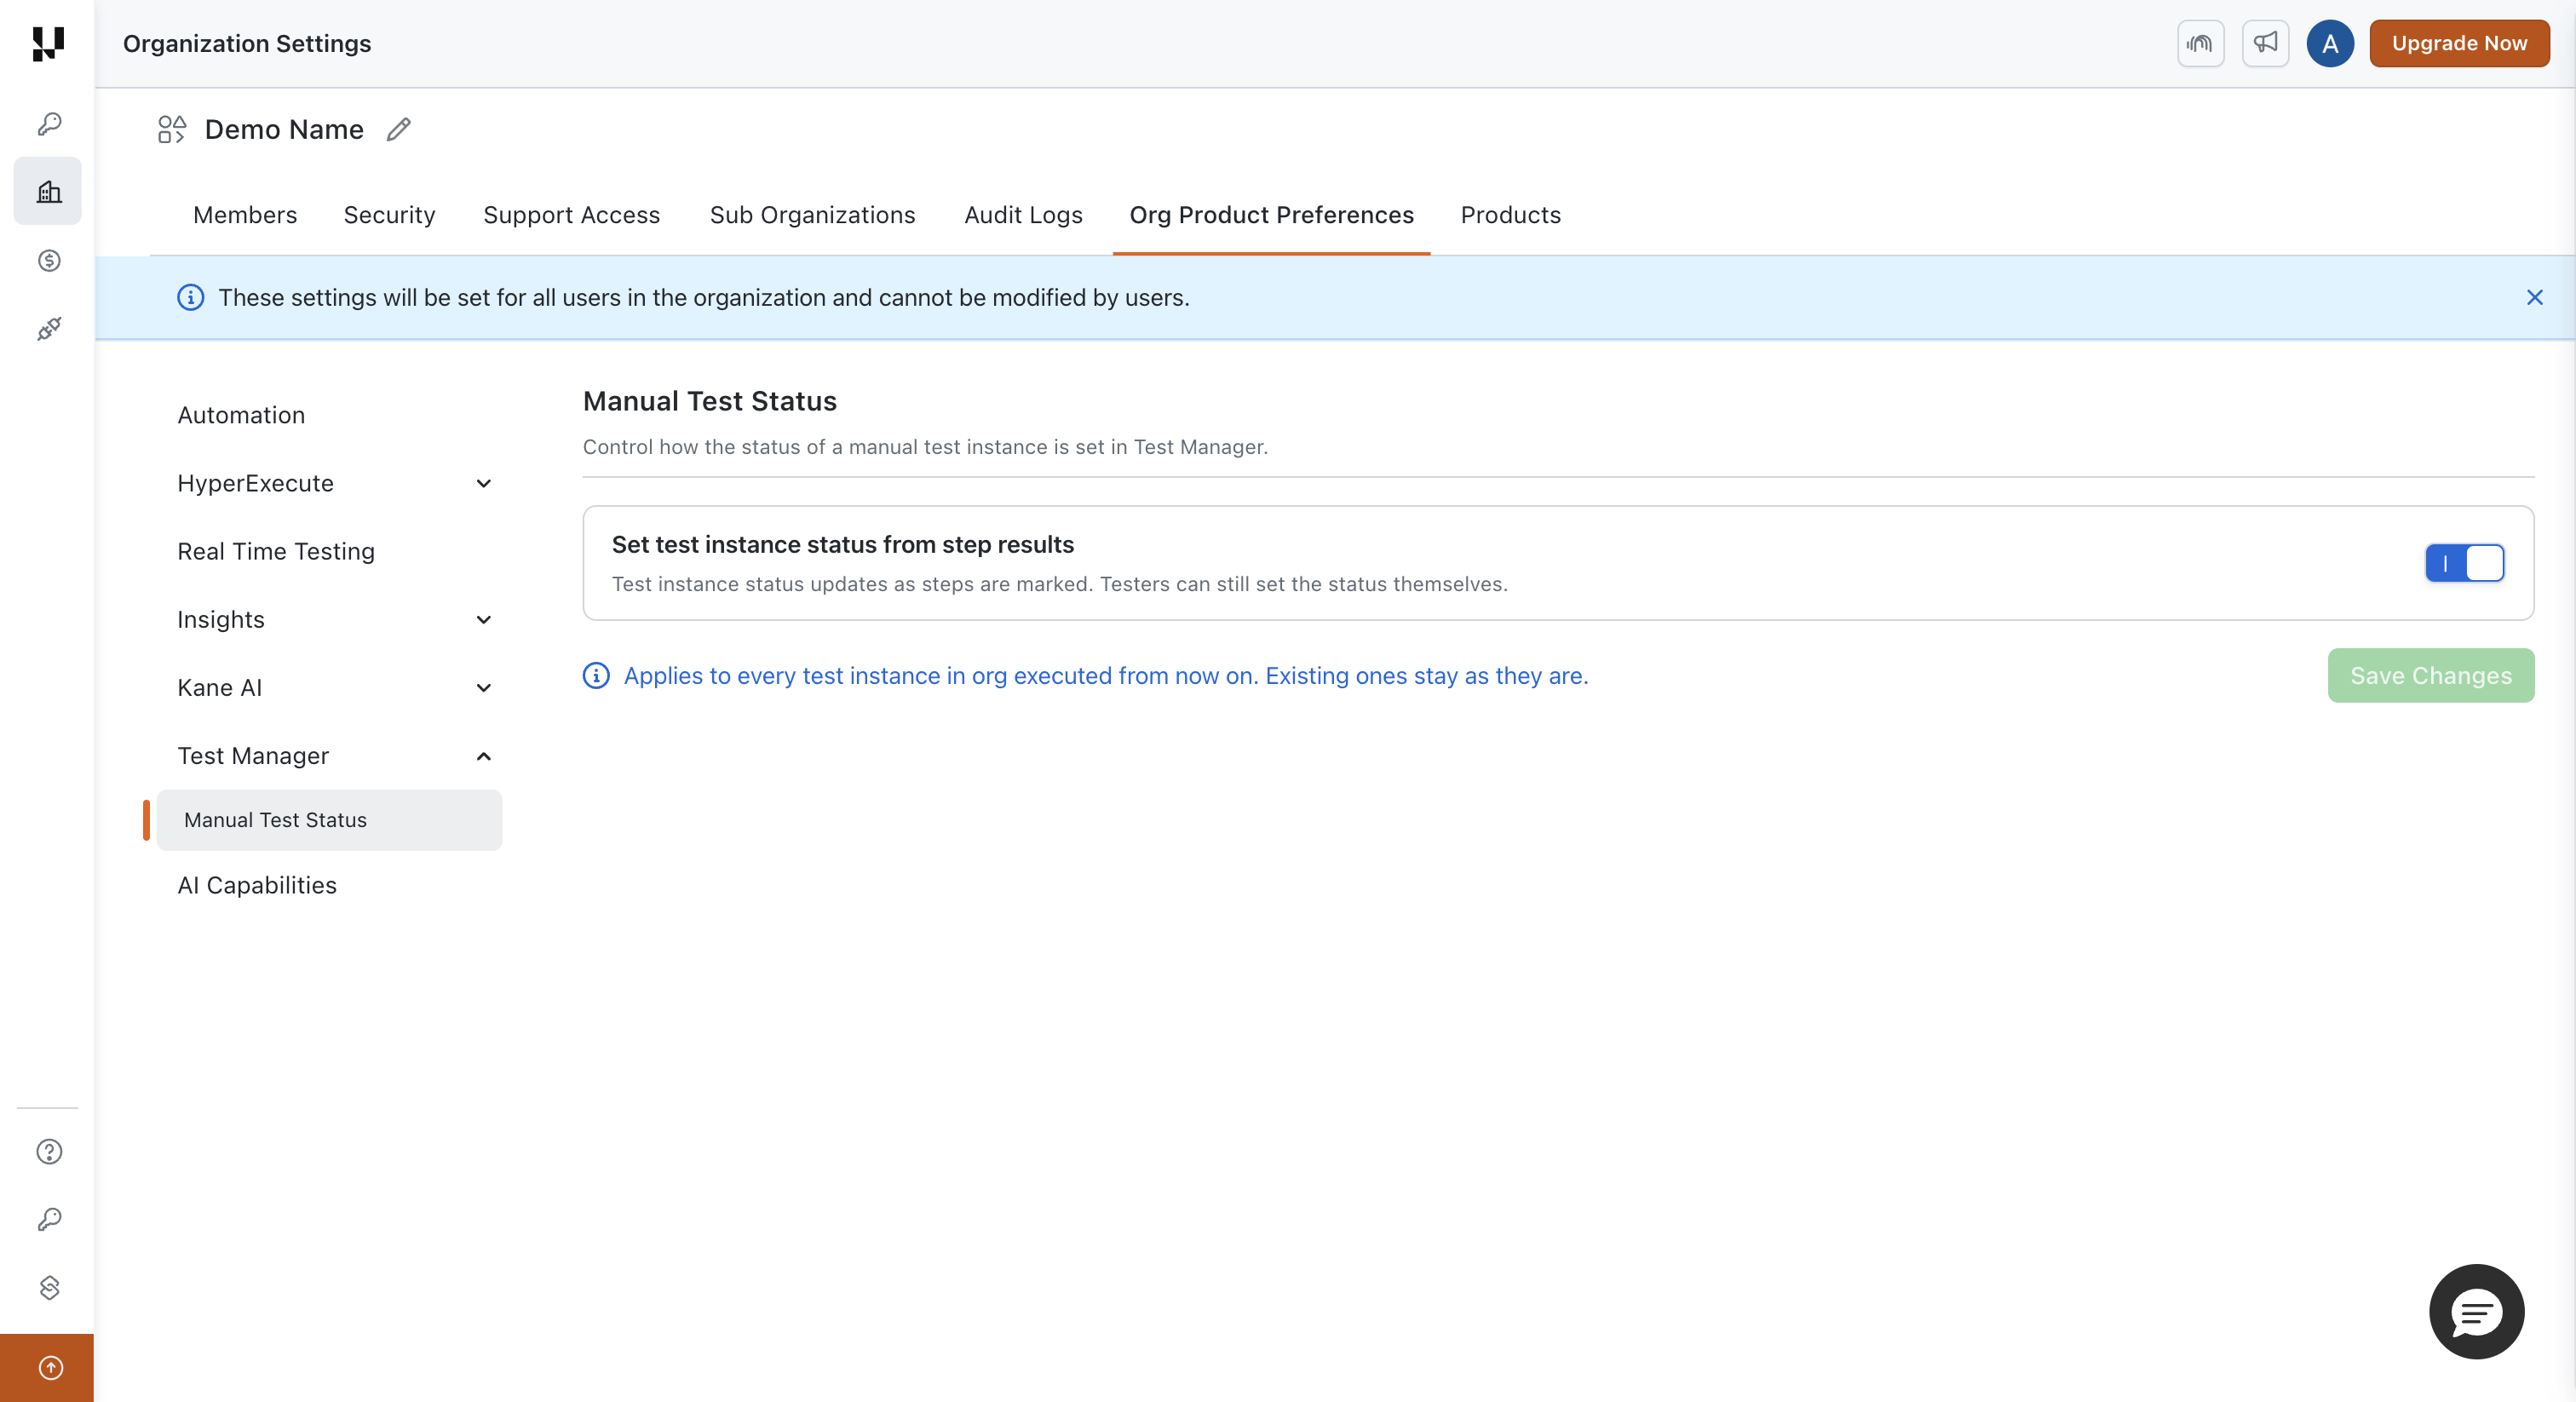This screenshot has height=1402, width=2576.
Task: Switch to the Members tab
Action: click(245, 215)
